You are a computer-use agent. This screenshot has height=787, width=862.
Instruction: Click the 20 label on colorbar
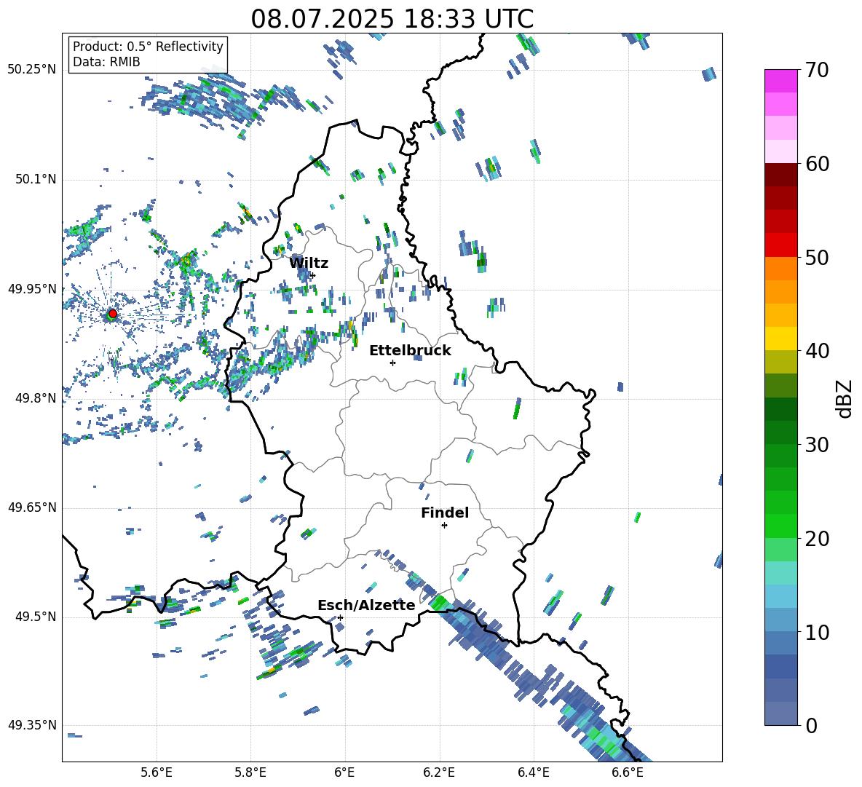(816, 539)
